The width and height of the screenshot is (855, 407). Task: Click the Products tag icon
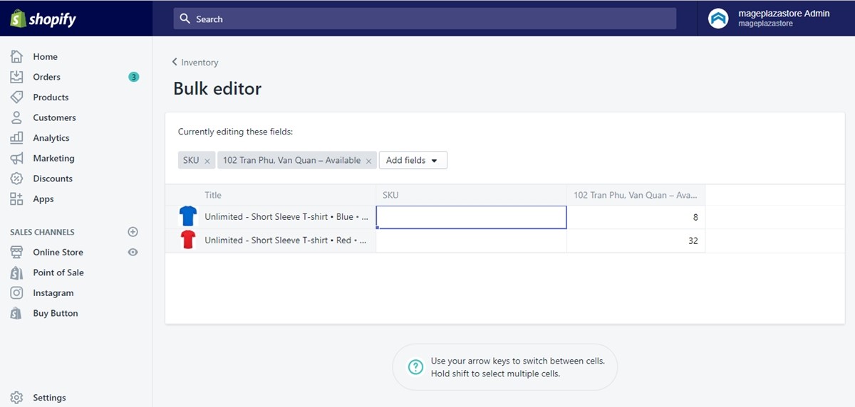[x=16, y=97]
